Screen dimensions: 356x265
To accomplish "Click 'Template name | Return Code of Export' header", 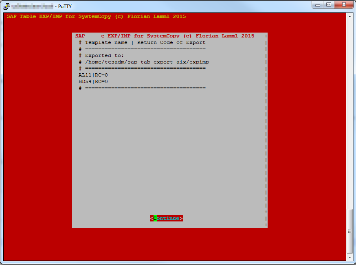I will point(145,42).
